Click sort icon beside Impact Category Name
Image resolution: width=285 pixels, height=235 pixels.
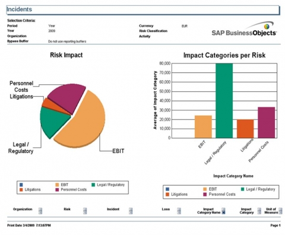point(223,211)
